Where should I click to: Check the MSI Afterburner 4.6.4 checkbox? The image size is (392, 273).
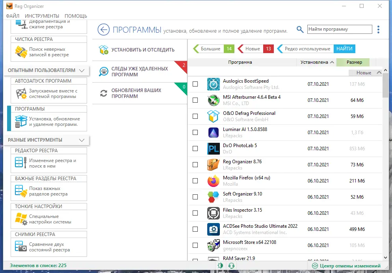[x=195, y=100]
